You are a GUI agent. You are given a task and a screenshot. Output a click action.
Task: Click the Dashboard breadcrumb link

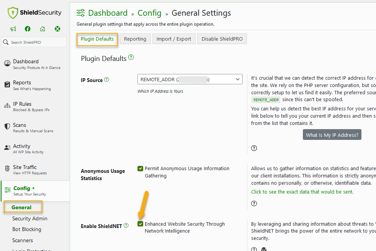coord(108,13)
